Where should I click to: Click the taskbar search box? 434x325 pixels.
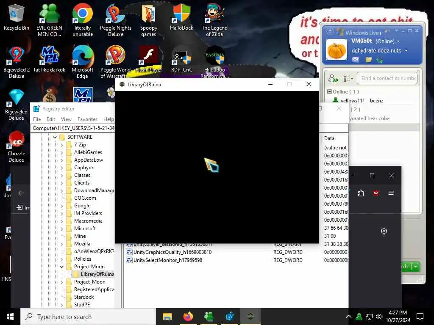(x=88, y=317)
